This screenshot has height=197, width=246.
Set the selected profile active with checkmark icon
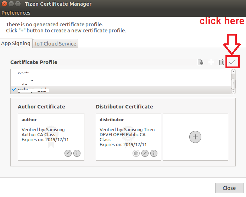pyautogui.click(x=232, y=62)
